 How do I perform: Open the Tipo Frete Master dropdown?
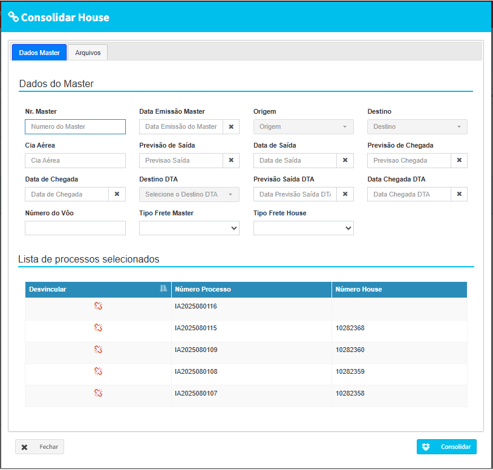click(x=189, y=228)
